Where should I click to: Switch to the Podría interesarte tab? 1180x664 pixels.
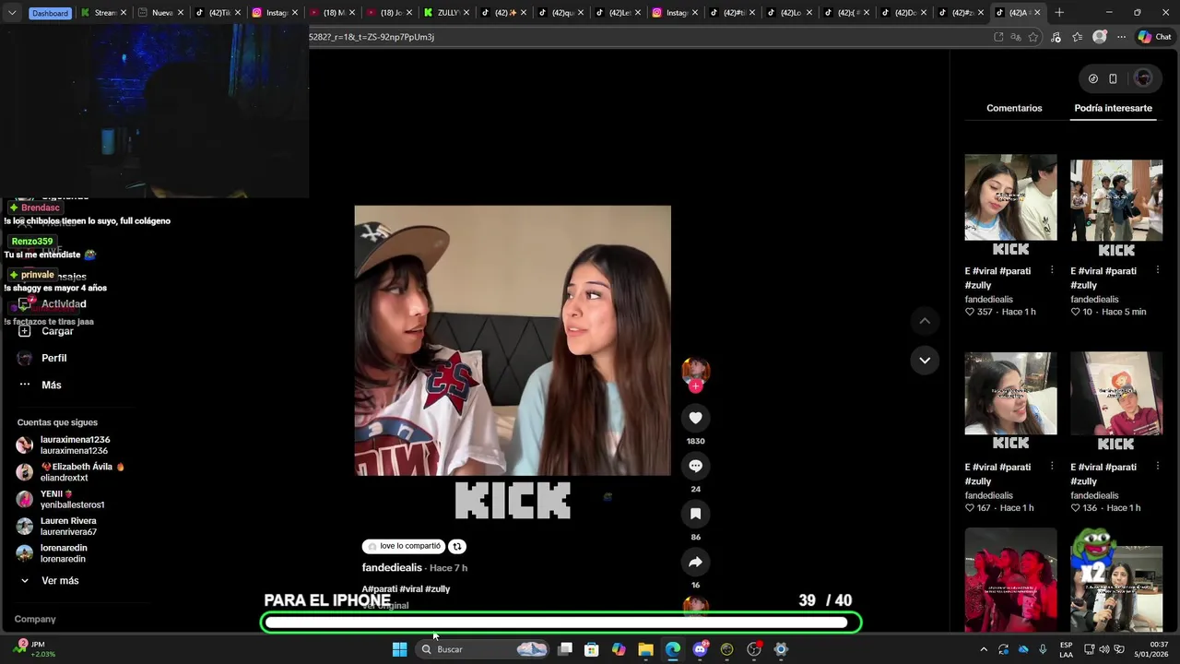coord(1113,108)
